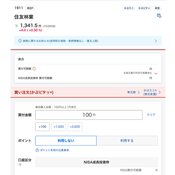
Task: Click the price change +4.0 (+0.30 %)
Action: pos(31,30)
